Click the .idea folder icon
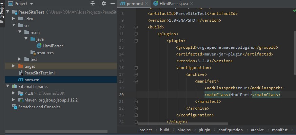 (x=21, y=19)
